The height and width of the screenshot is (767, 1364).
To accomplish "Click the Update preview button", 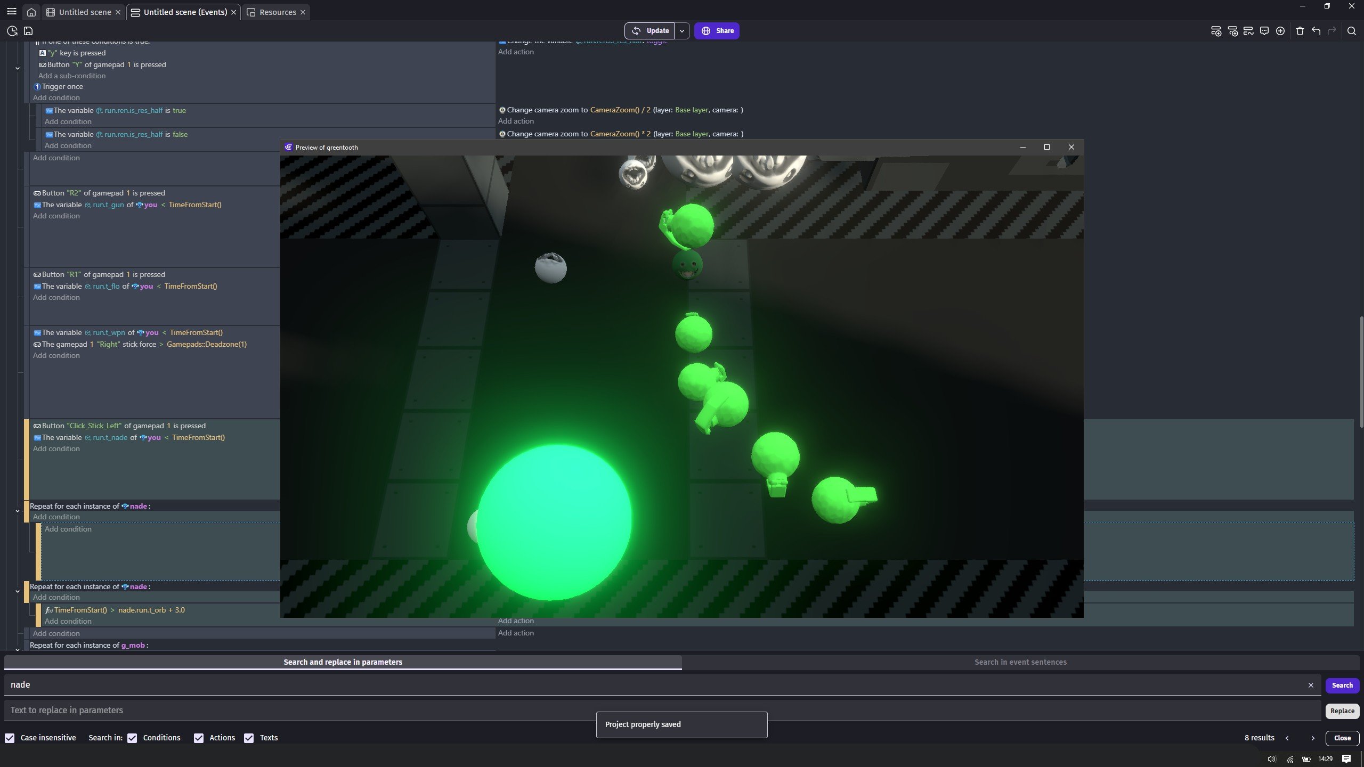I will click(x=649, y=31).
